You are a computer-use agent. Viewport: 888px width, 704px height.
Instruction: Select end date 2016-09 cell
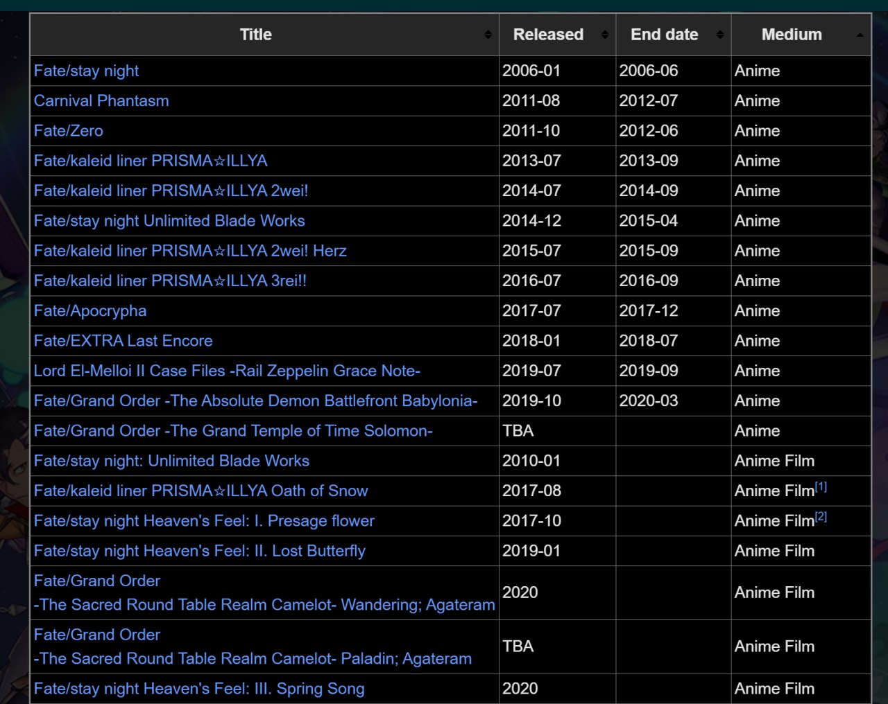pyautogui.click(x=673, y=281)
